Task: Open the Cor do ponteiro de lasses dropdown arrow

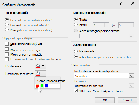Action: click(43, 73)
